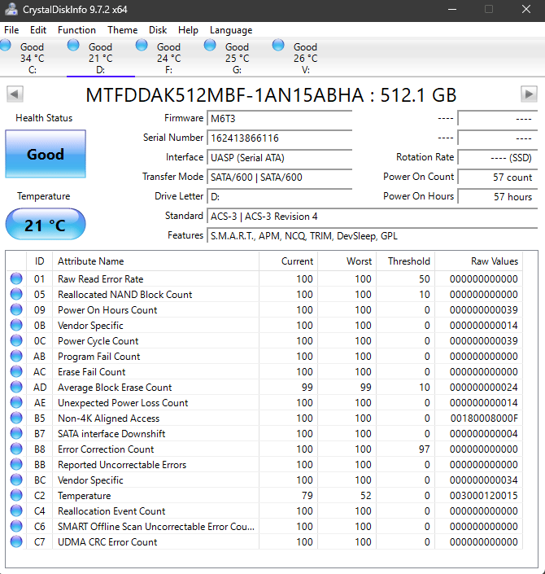
Task: Click the Standard field ACS-3 Revision 4
Action: pos(373,217)
